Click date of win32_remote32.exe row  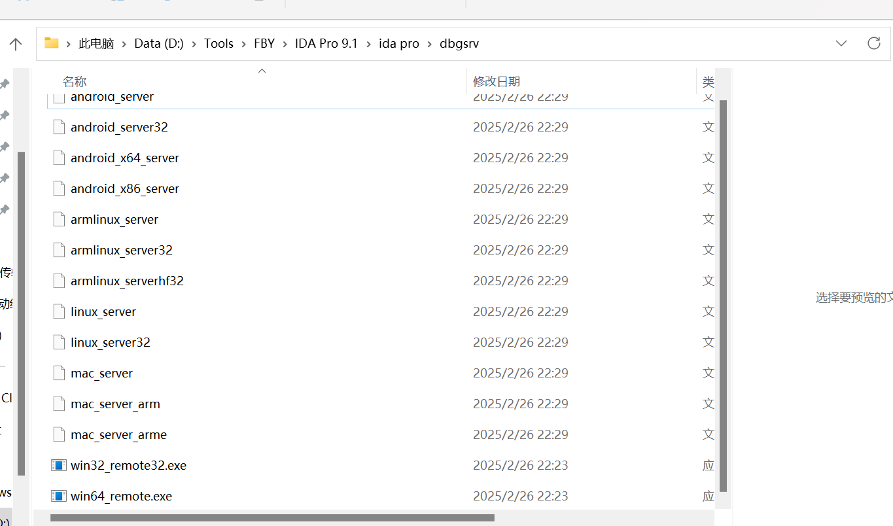coord(521,465)
